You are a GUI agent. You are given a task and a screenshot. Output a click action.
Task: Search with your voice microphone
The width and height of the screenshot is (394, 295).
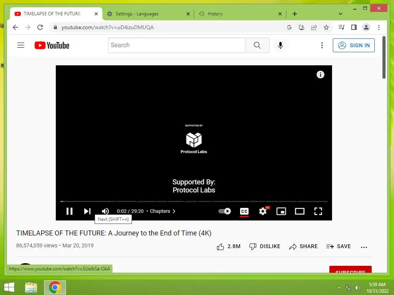tap(280, 45)
